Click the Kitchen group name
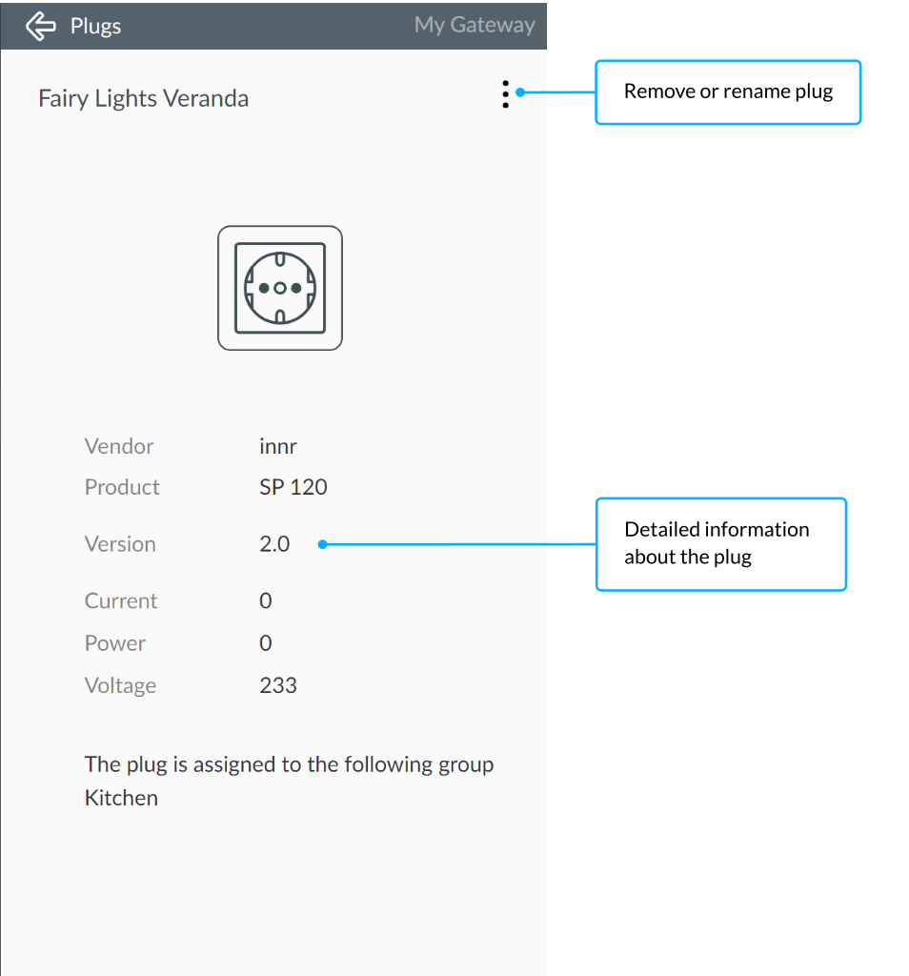This screenshot has width=909, height=976. [121, 798]
